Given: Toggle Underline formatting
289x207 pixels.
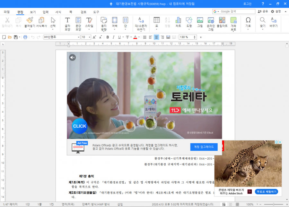Looking at the screenshot, I should point(119,37).
